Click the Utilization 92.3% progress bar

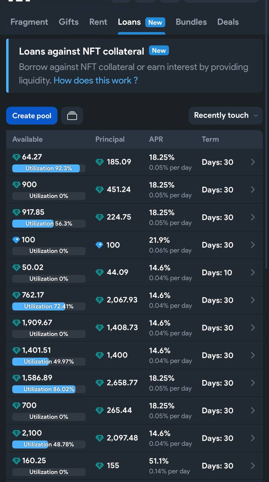tap(49, 168)
